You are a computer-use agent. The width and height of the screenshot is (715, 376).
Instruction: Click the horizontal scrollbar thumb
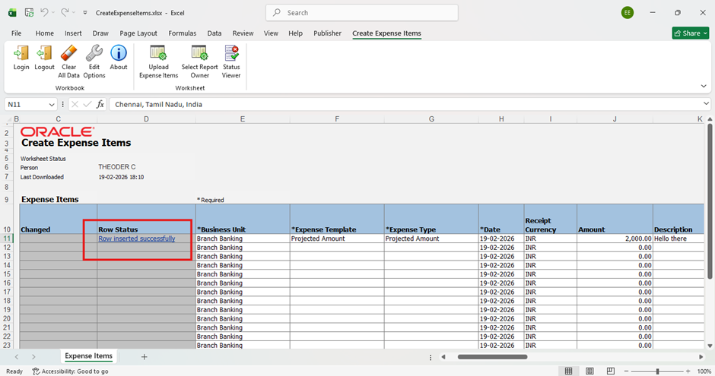(x=492, y=357)
